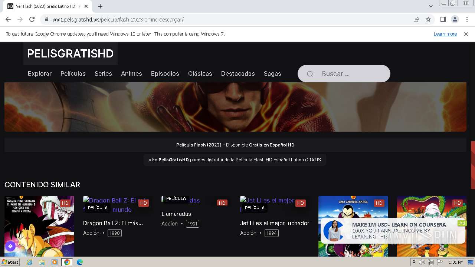Open the volume speaker tray icon

coord(422,262)
